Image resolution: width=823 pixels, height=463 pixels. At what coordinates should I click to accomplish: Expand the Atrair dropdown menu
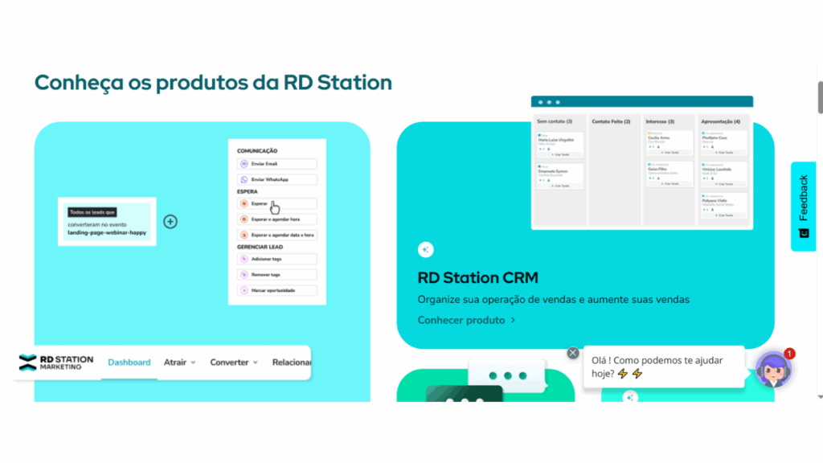click(179, 363)
